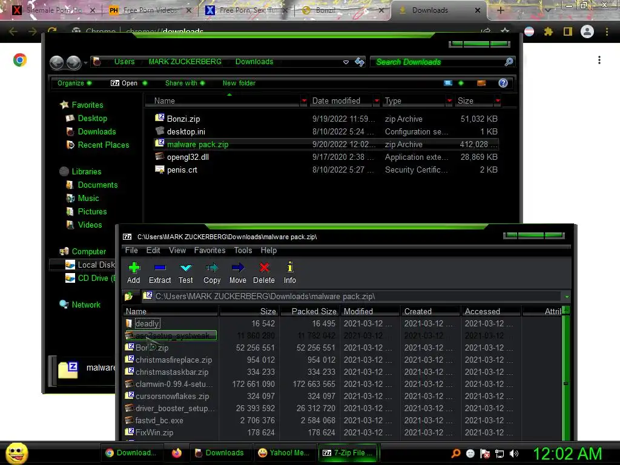
Task: Open the recent pages dropdown beside nav arrows
Action: point(85,62)
